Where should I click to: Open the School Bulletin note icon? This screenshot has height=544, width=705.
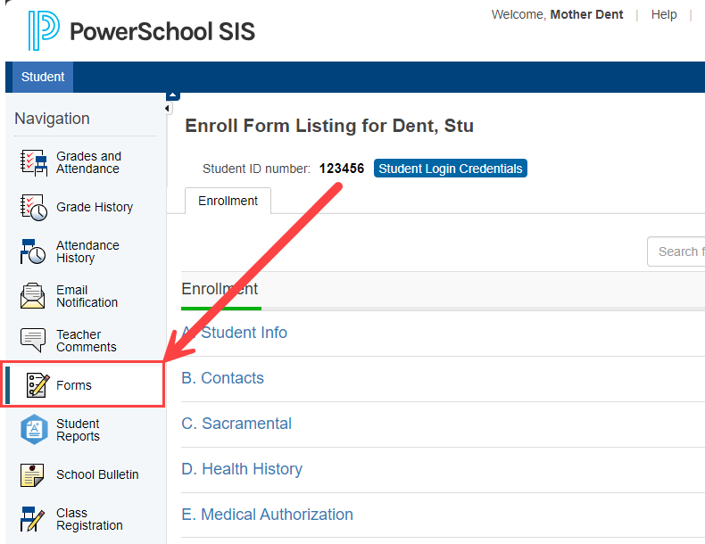(x=32, y=474)
